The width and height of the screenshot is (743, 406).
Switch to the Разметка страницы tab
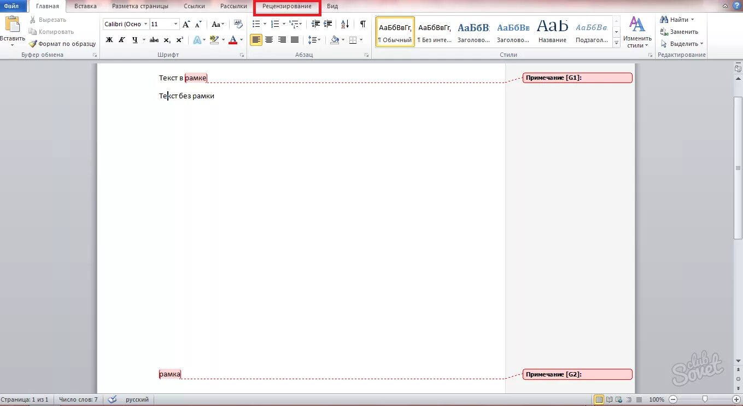click(140, 6)
